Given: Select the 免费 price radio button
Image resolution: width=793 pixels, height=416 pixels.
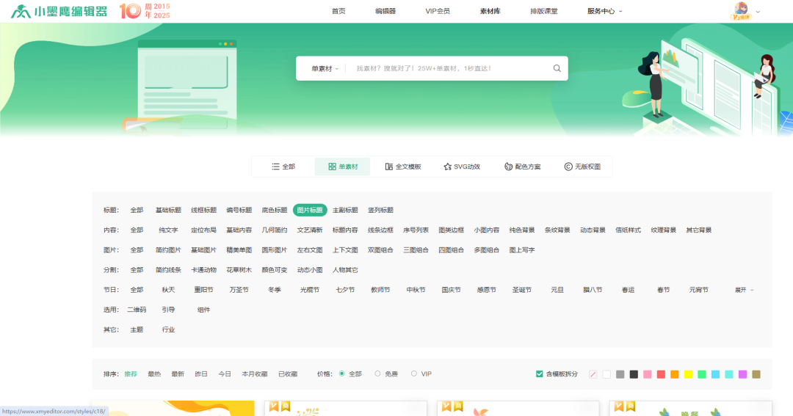Looking at the screenshot, I should [x=378, y=373].
